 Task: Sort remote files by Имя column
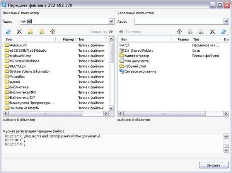(x=144, y=39)
